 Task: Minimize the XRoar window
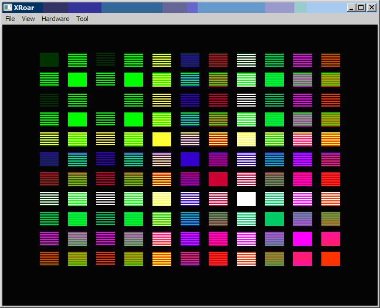pyautogui.click(x=351, y=8)
